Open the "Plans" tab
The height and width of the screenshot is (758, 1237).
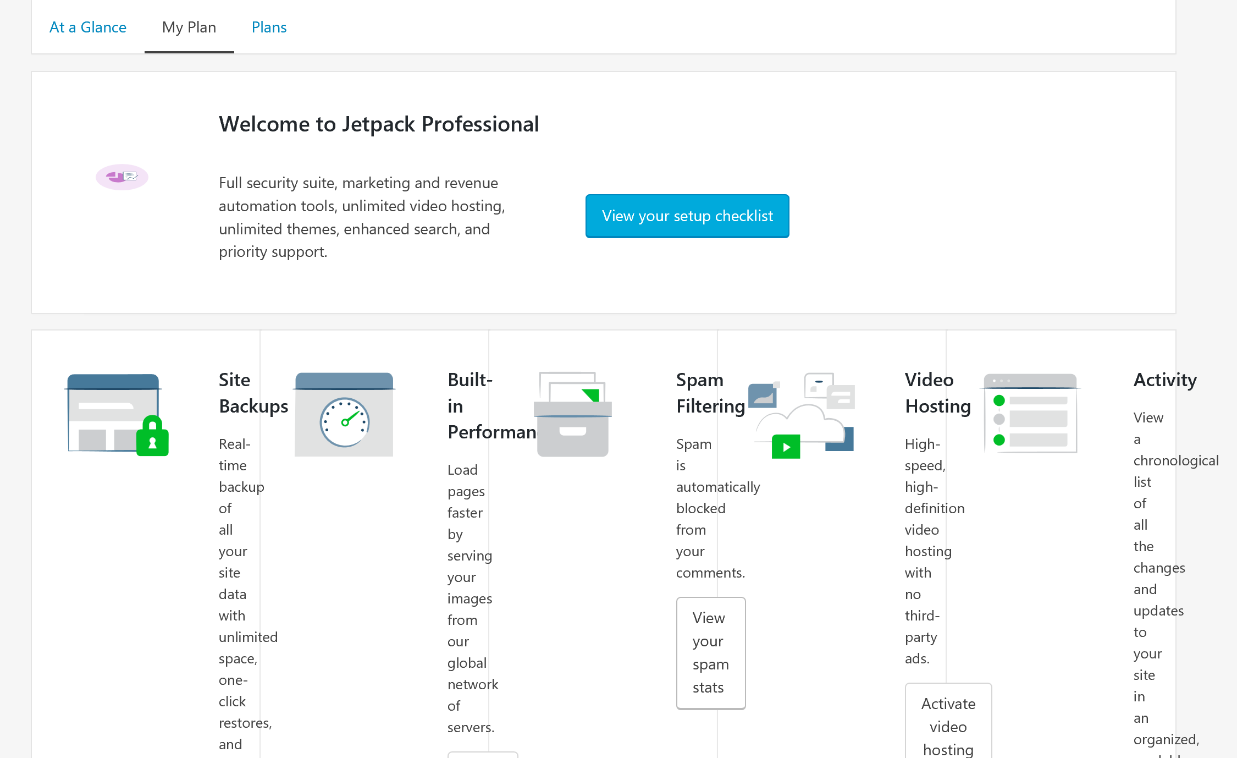(x=269, y=27)
